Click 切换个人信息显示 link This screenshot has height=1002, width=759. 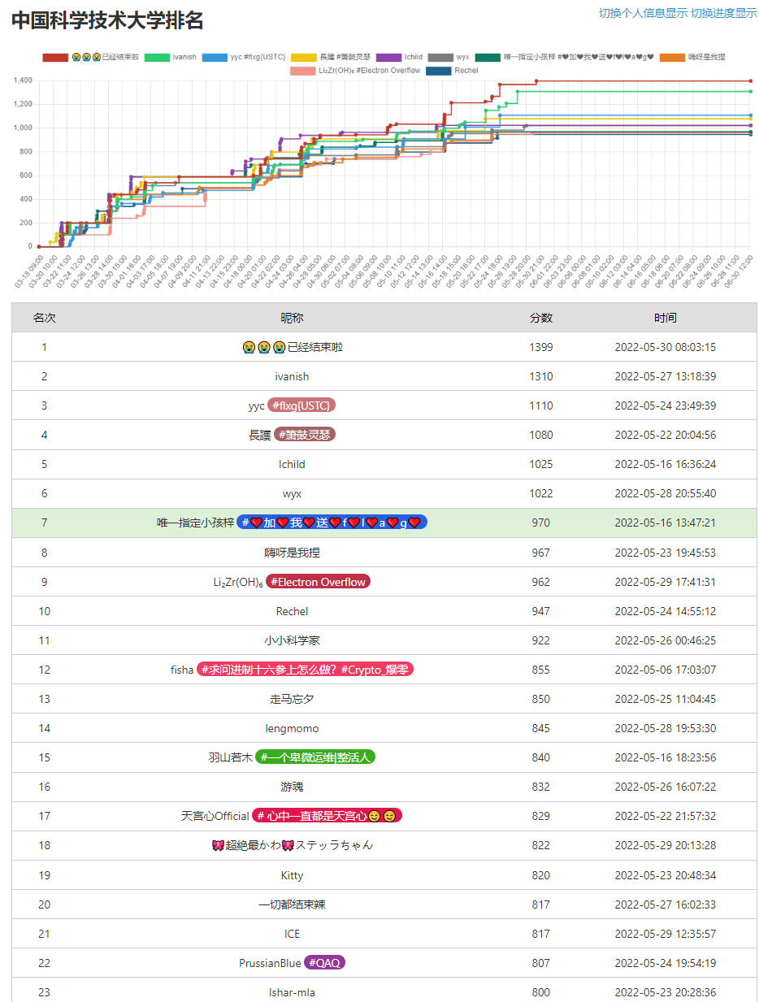[643, 13]
